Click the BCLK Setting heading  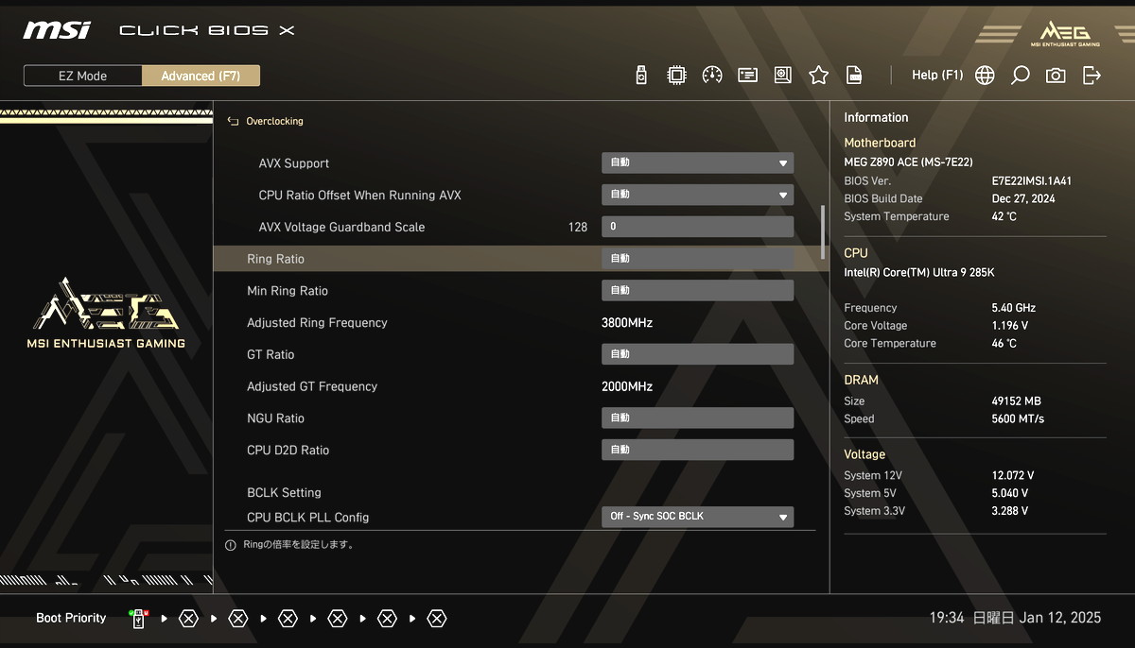[284, 493]
